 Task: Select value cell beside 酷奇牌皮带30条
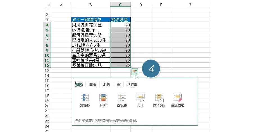coord(120,35)
